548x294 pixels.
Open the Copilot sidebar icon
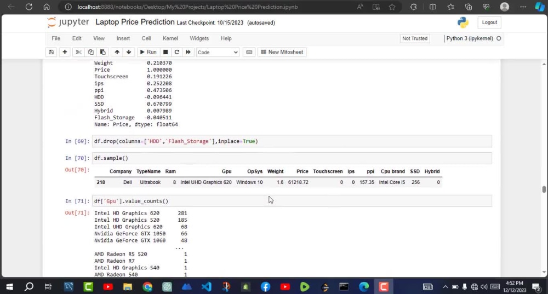[x=540, y=7]
